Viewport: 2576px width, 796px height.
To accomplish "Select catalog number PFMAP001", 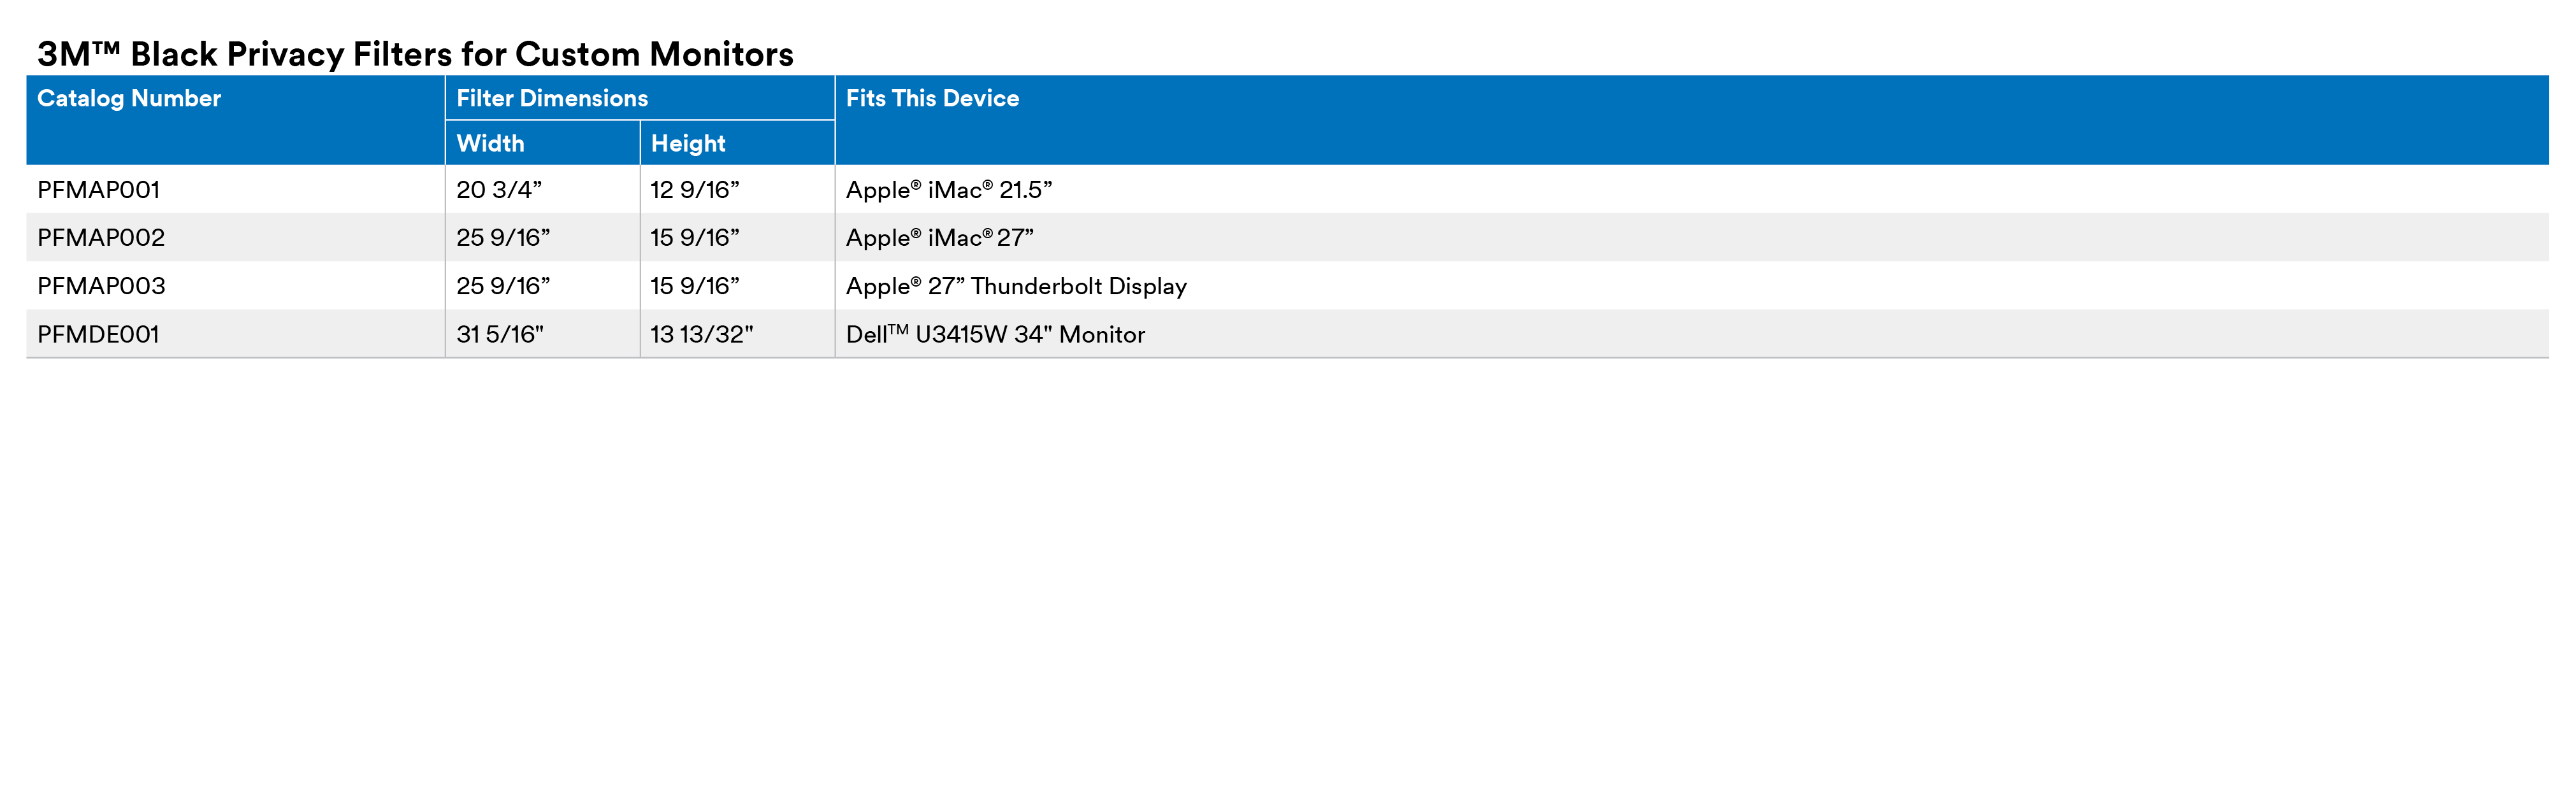I will (x=98, y=190).
